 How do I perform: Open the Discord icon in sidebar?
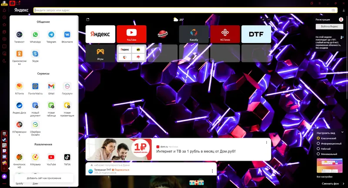4,157
